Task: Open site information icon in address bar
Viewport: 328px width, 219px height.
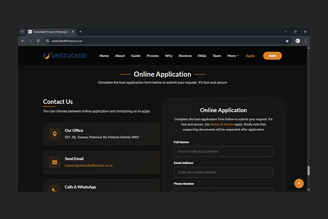Action: (47, 41)
